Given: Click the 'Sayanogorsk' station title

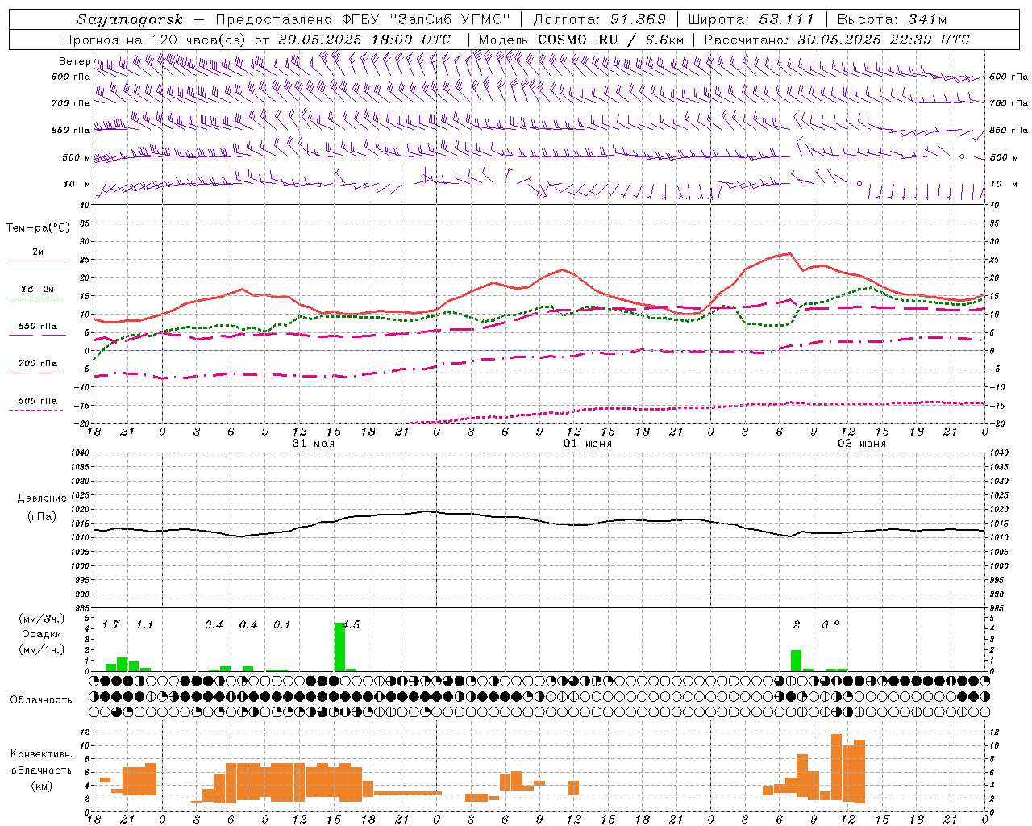Looking at the screenshot, I should [x=130, y=19].
